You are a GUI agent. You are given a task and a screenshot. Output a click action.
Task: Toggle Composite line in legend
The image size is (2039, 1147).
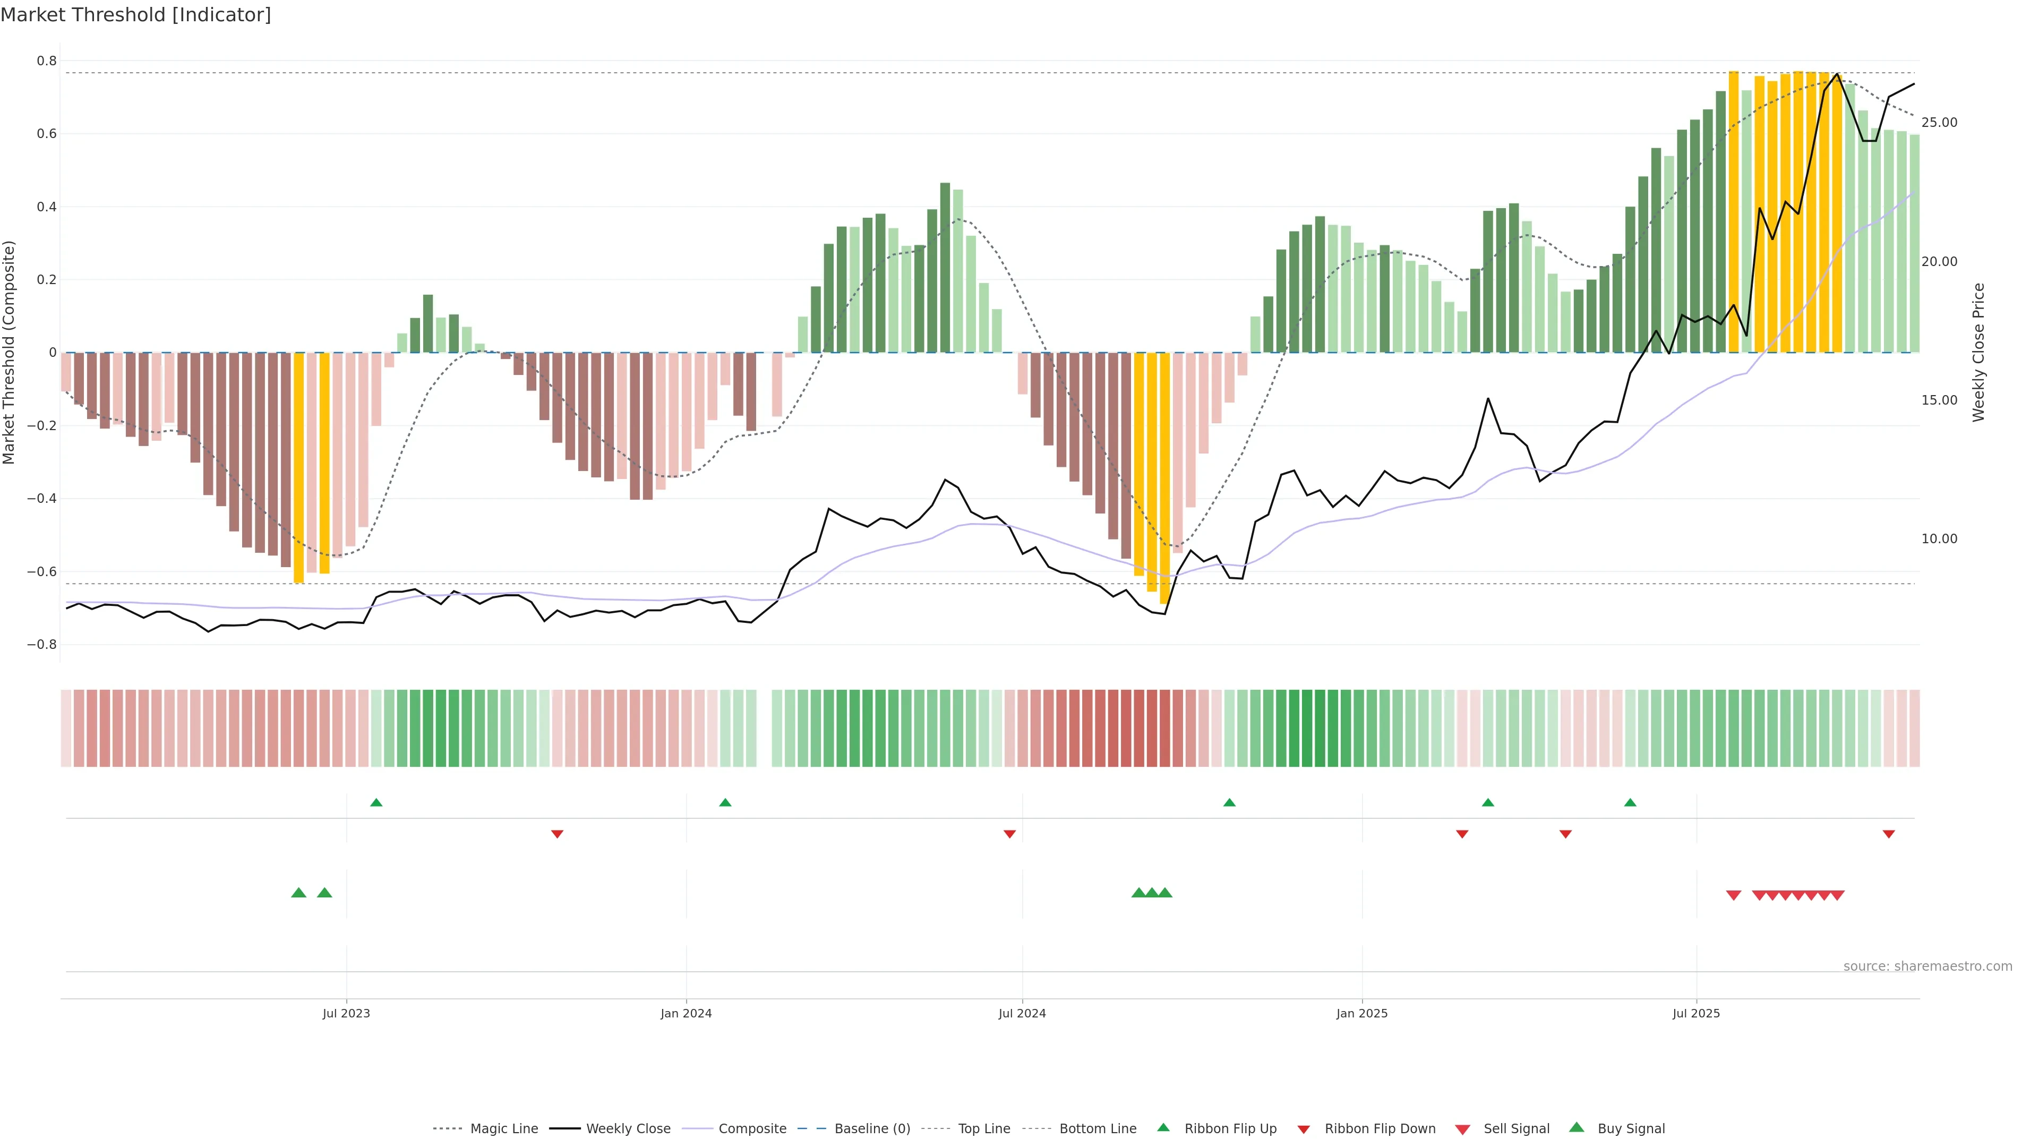click(x=752, y=1128)
